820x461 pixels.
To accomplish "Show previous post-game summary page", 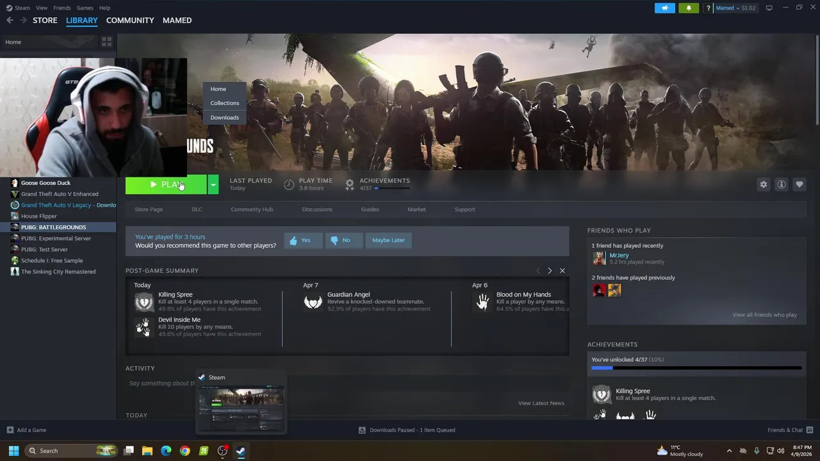I will click(538, 271).
